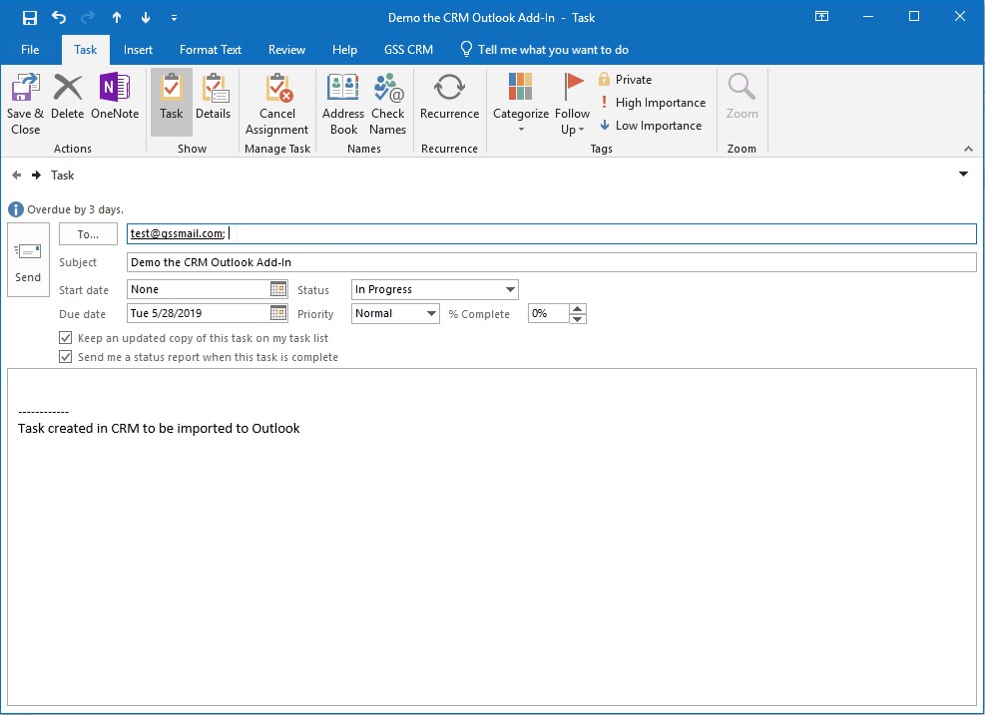This screenshot has width=985, height=715.
Task: Set High Importance
Action: pos(652,103)
